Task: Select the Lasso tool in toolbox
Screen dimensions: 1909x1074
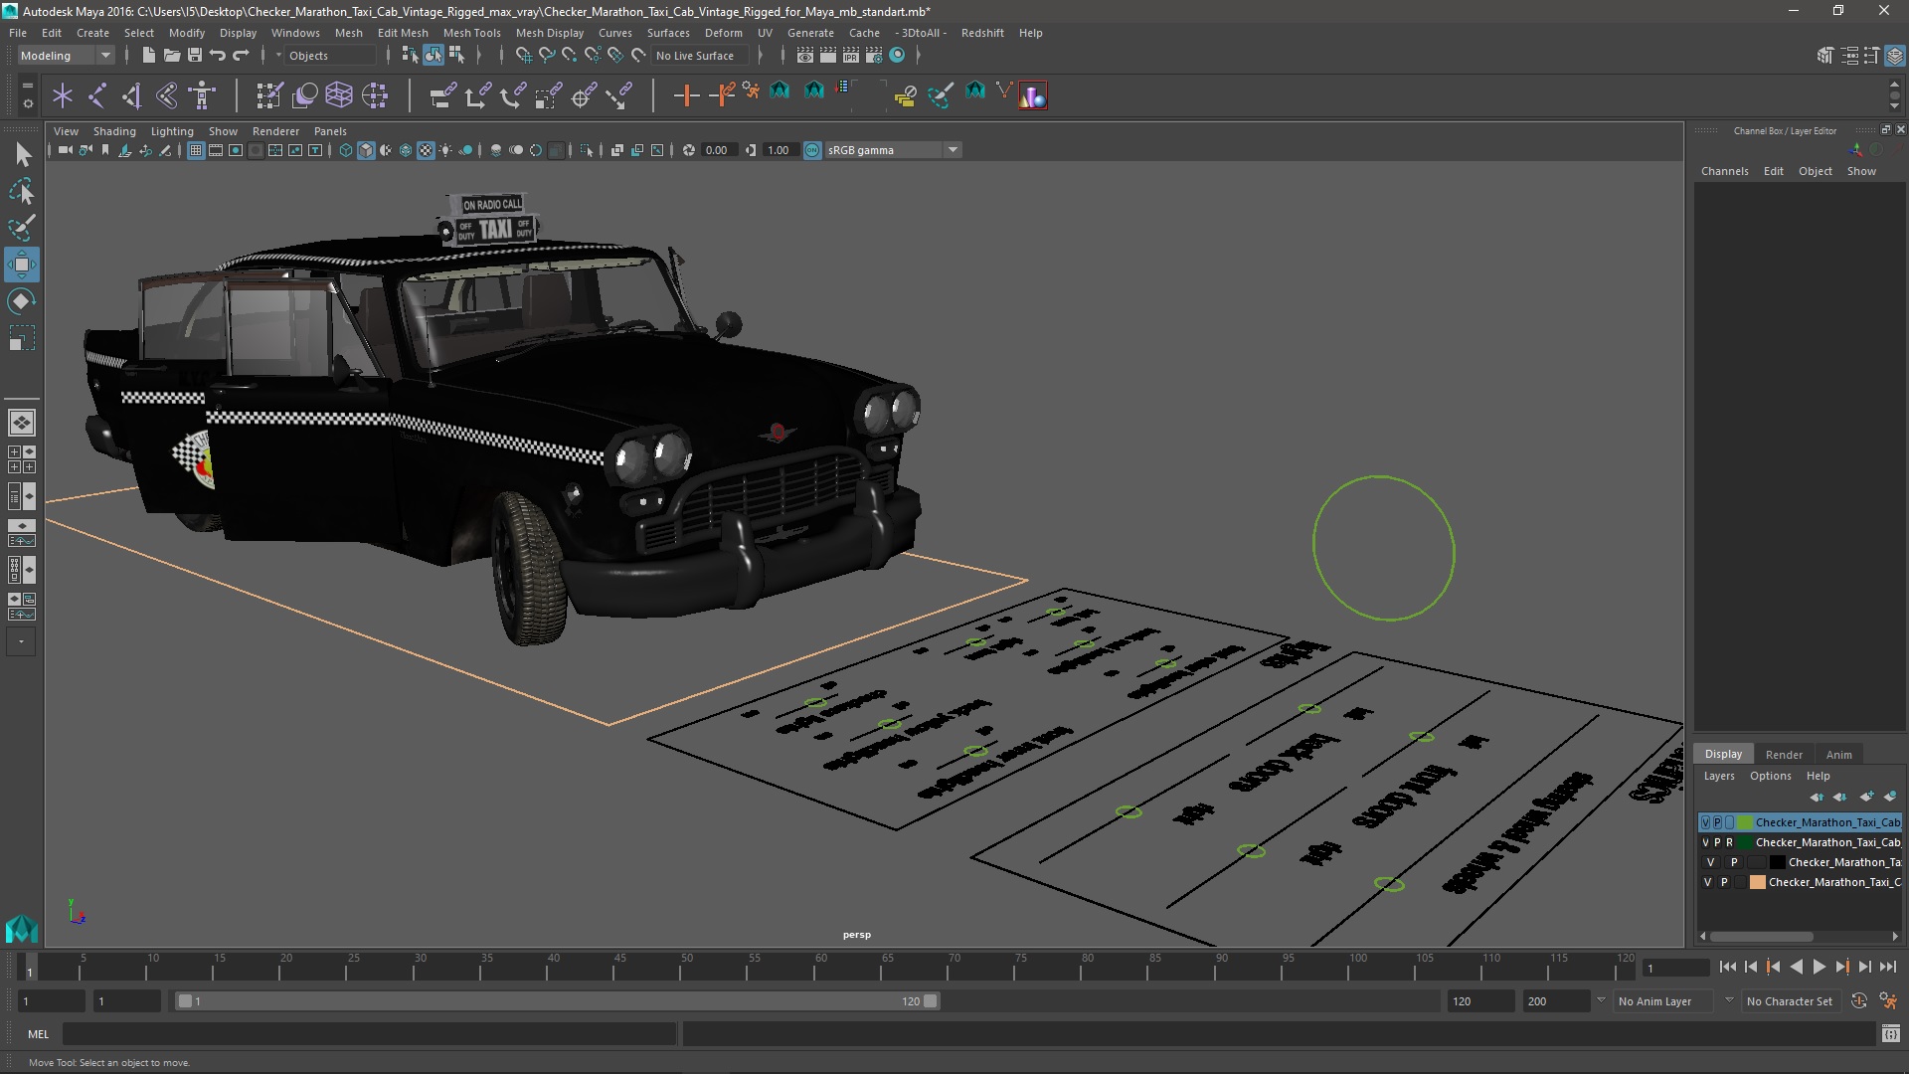Action: 22,191
